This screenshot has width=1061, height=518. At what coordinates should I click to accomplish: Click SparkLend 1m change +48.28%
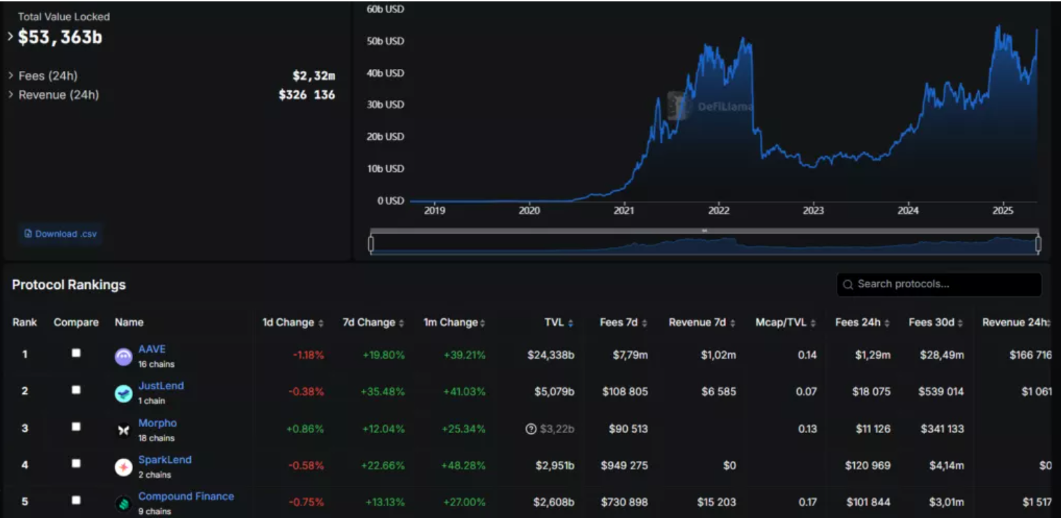464,465
